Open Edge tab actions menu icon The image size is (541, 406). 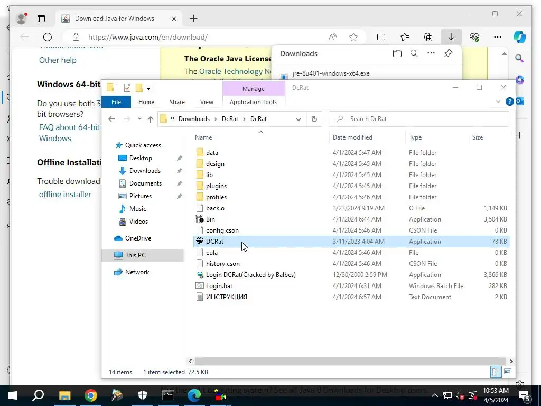[41, 19]
